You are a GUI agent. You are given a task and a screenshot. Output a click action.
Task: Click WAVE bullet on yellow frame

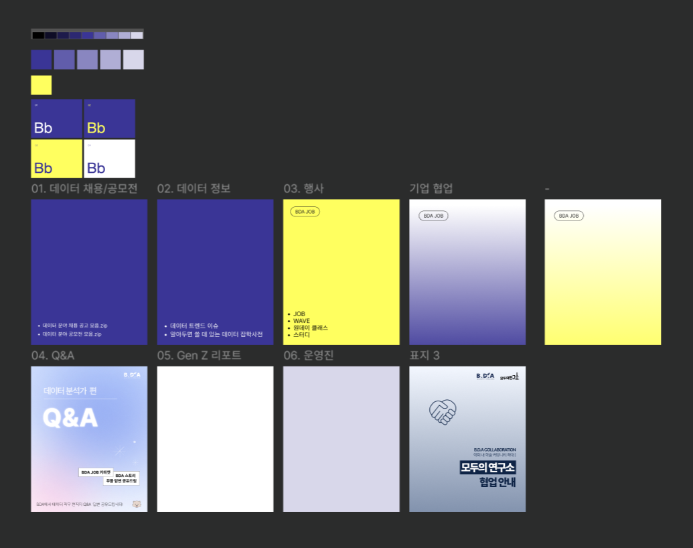(301, 321)
